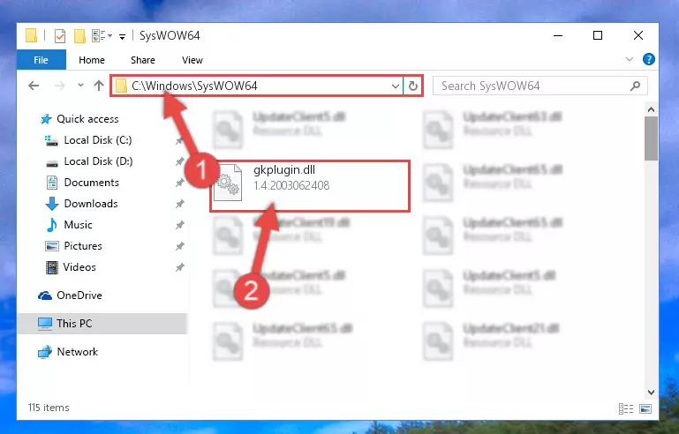Screen dimensions: 679x434
Task: Open the blue Help question mark
Action: tap(648, 59)
